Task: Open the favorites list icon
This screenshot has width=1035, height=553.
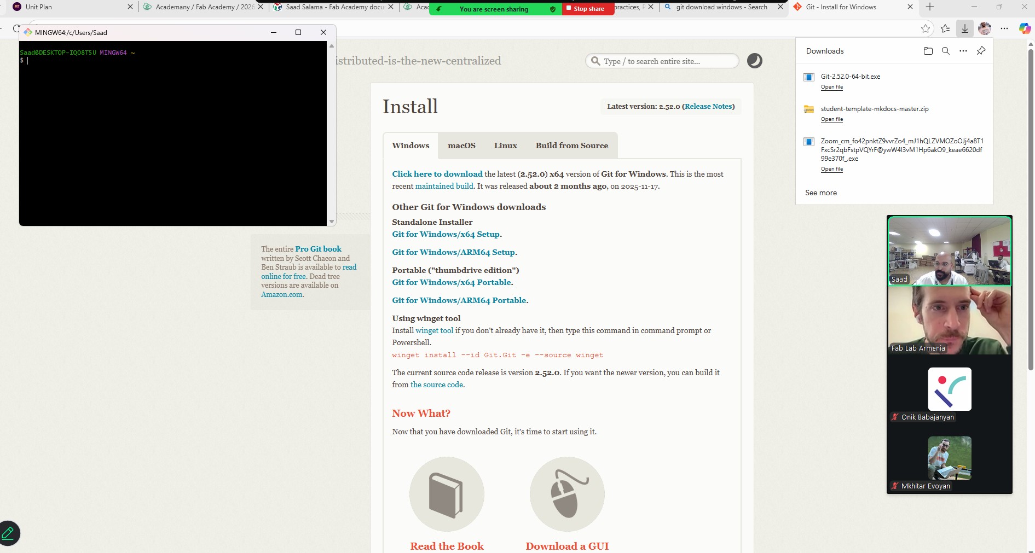Action: pyautogui.click(x=945, y=28)
